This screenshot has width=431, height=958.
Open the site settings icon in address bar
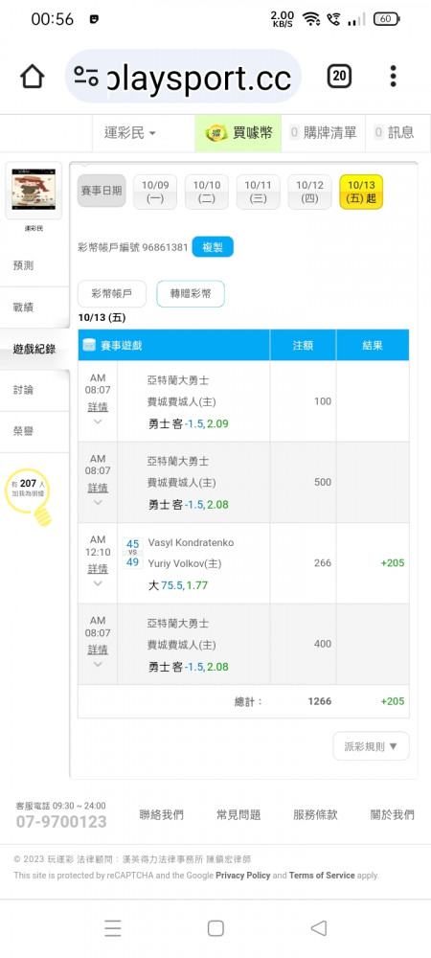(86, 77)
